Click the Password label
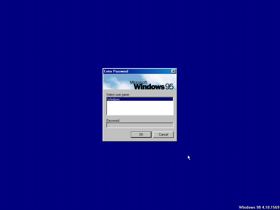Screen dimensions: 280x210 click(x=113, y=121)
